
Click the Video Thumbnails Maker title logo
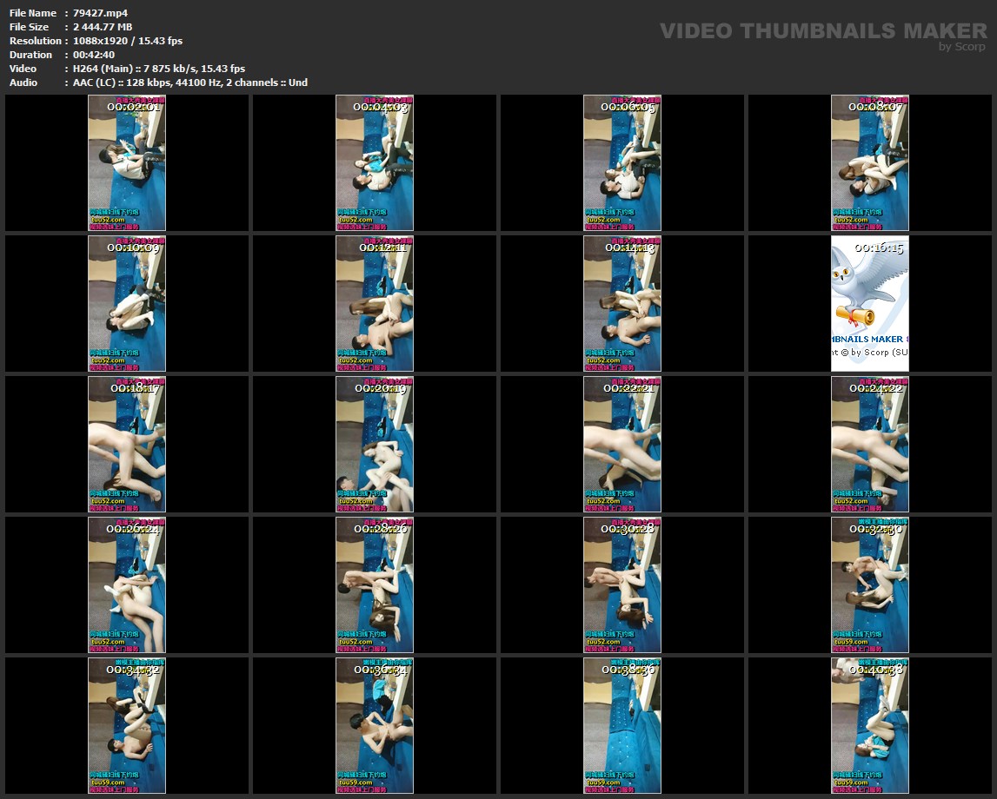[823, 31]
